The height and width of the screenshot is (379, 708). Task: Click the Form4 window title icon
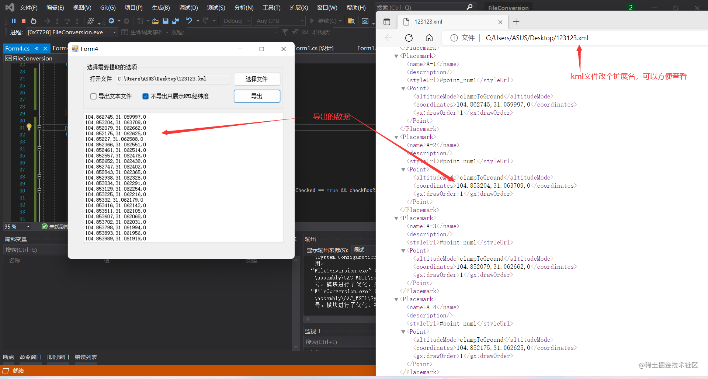pyautogui.click(x=75, y=49)
